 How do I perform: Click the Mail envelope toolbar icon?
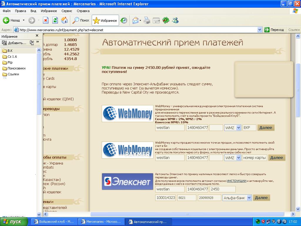(x=135, y=20)
